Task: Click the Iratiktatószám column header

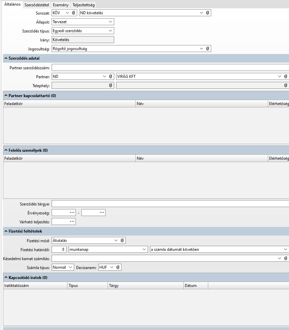Action: (x=35, y=286)
